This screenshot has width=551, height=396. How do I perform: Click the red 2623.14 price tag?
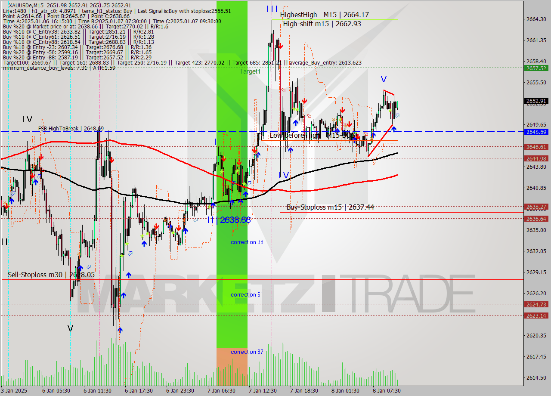tap(536, 316)
